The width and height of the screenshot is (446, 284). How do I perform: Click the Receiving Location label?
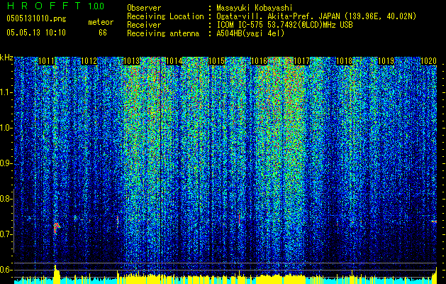(x=165, y=16)
